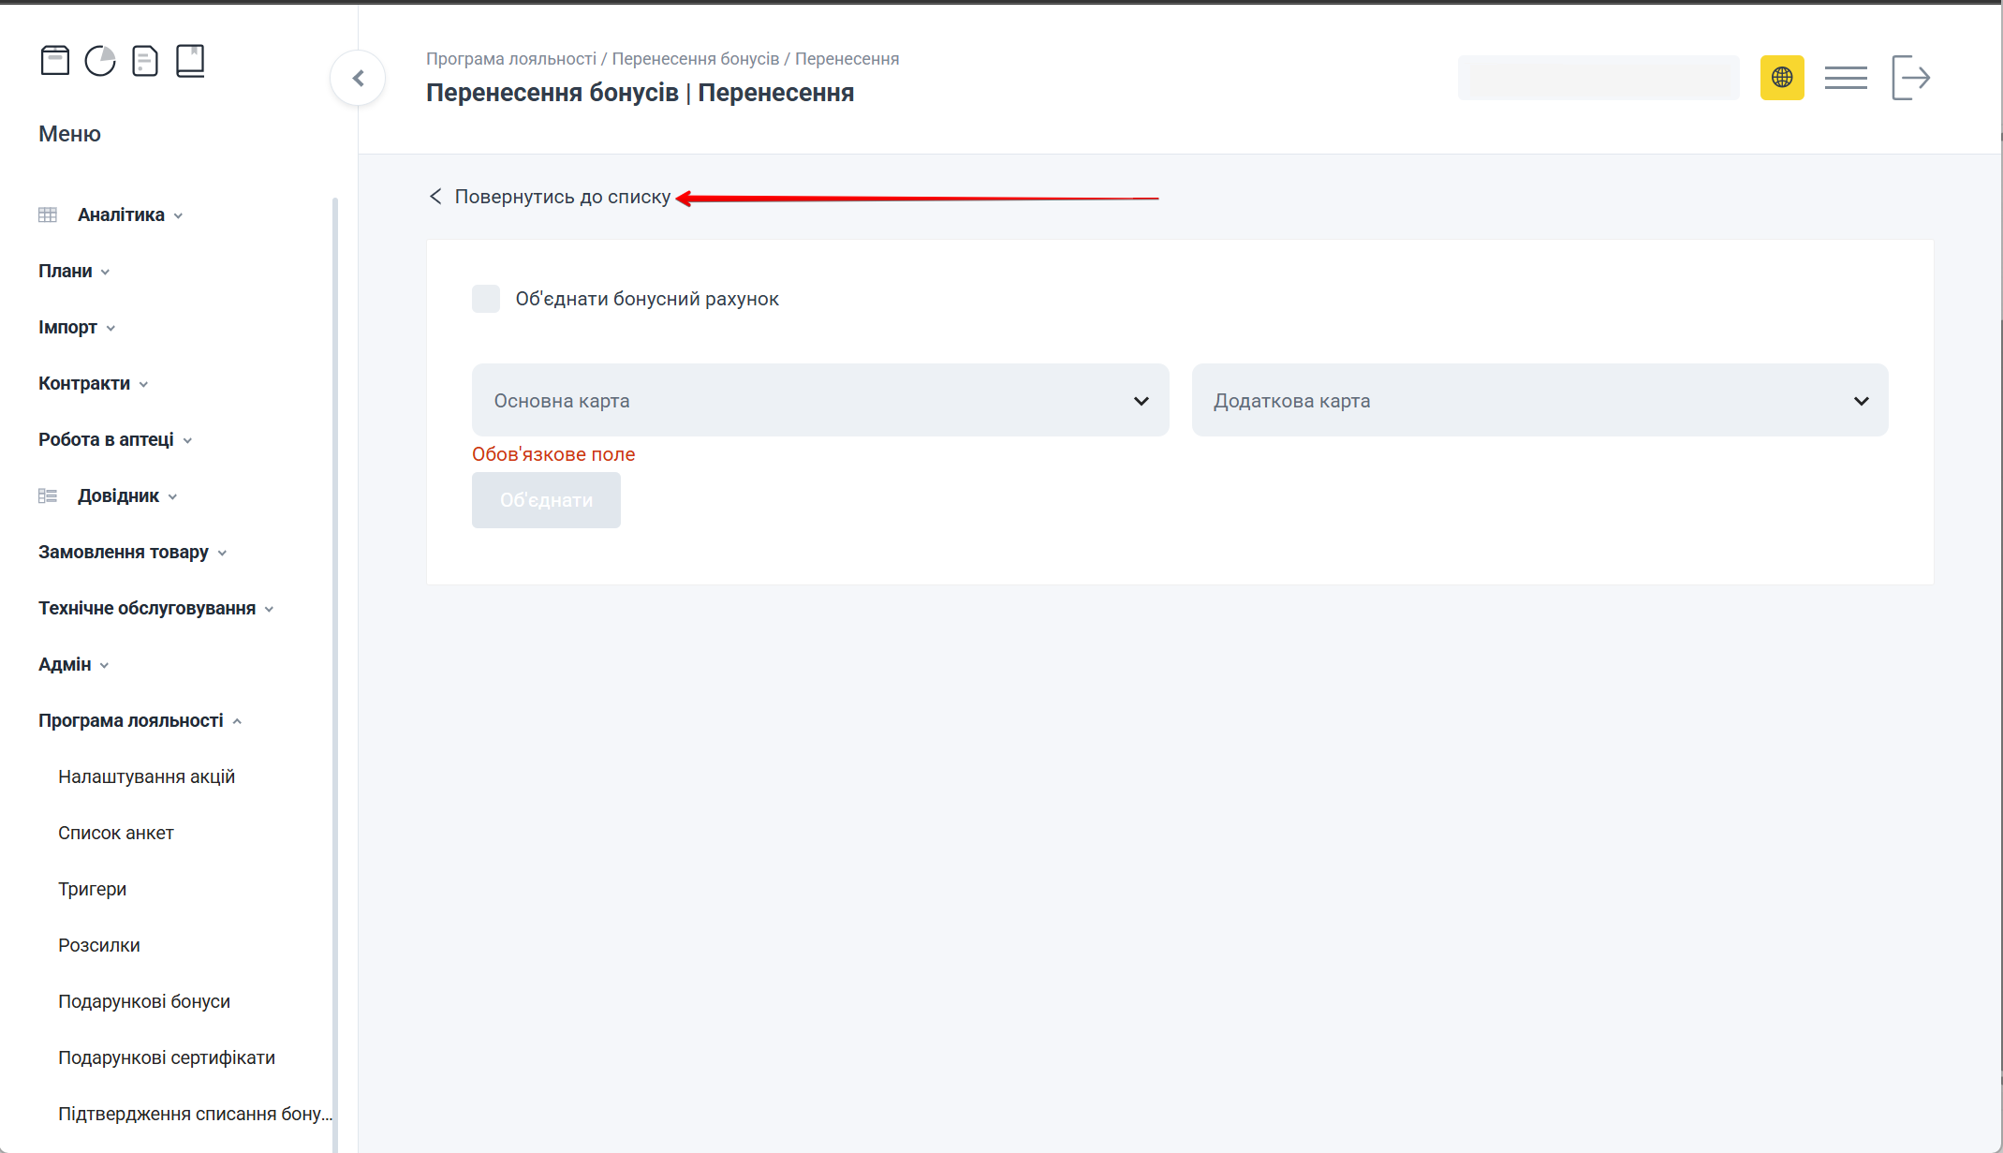Open the hamburger menu icon in header

click(1845, 78)
